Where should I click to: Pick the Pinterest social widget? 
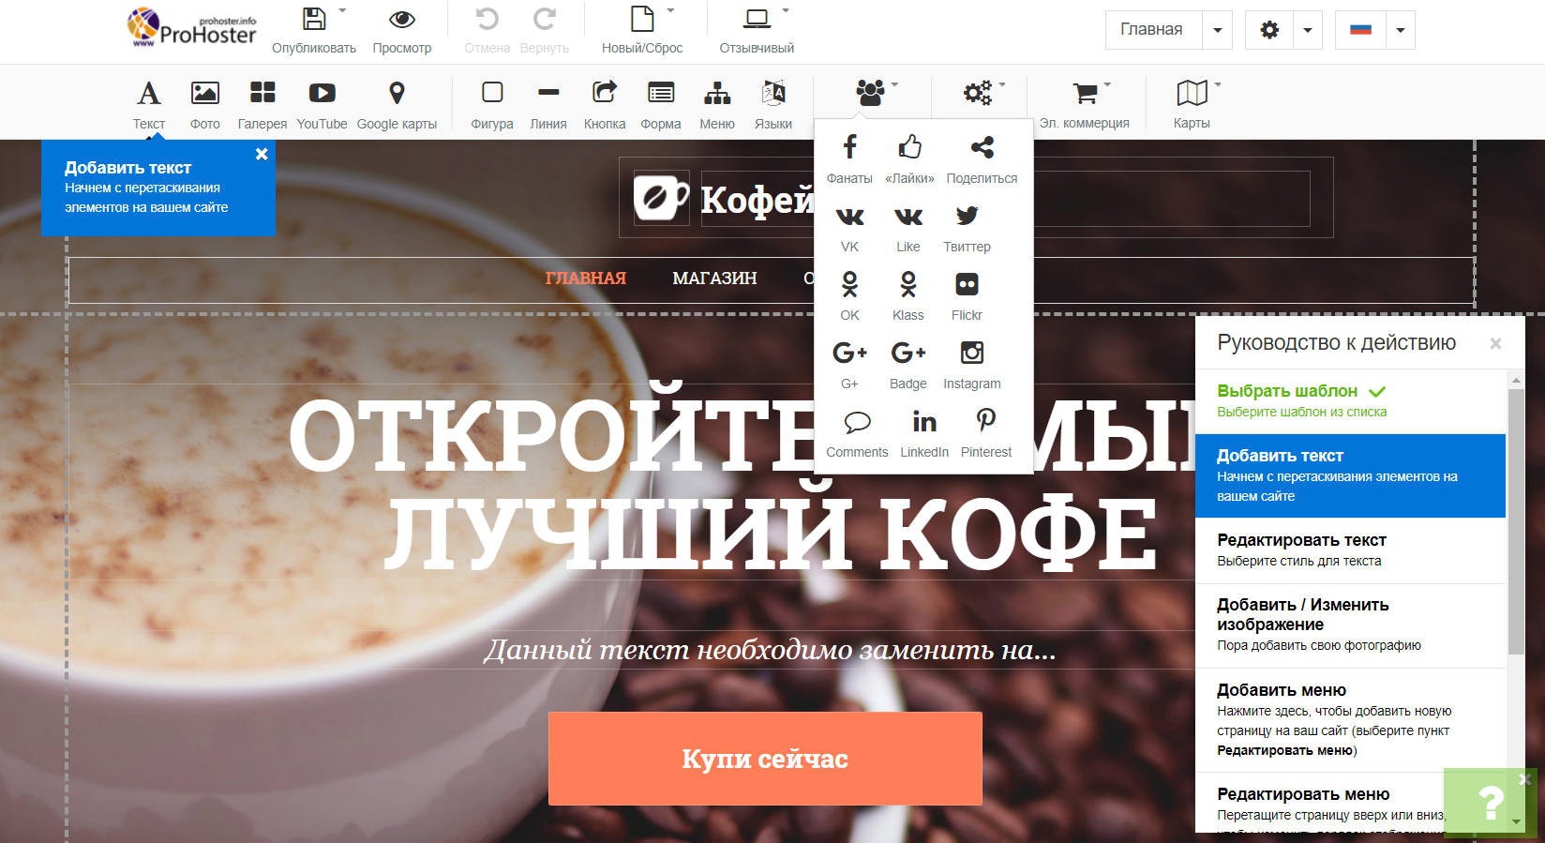click(x=985, y=431)
